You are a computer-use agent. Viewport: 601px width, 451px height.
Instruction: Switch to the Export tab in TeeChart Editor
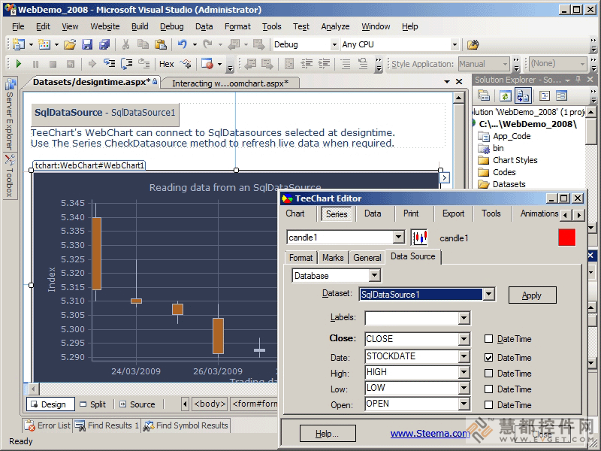pos(453,213)
